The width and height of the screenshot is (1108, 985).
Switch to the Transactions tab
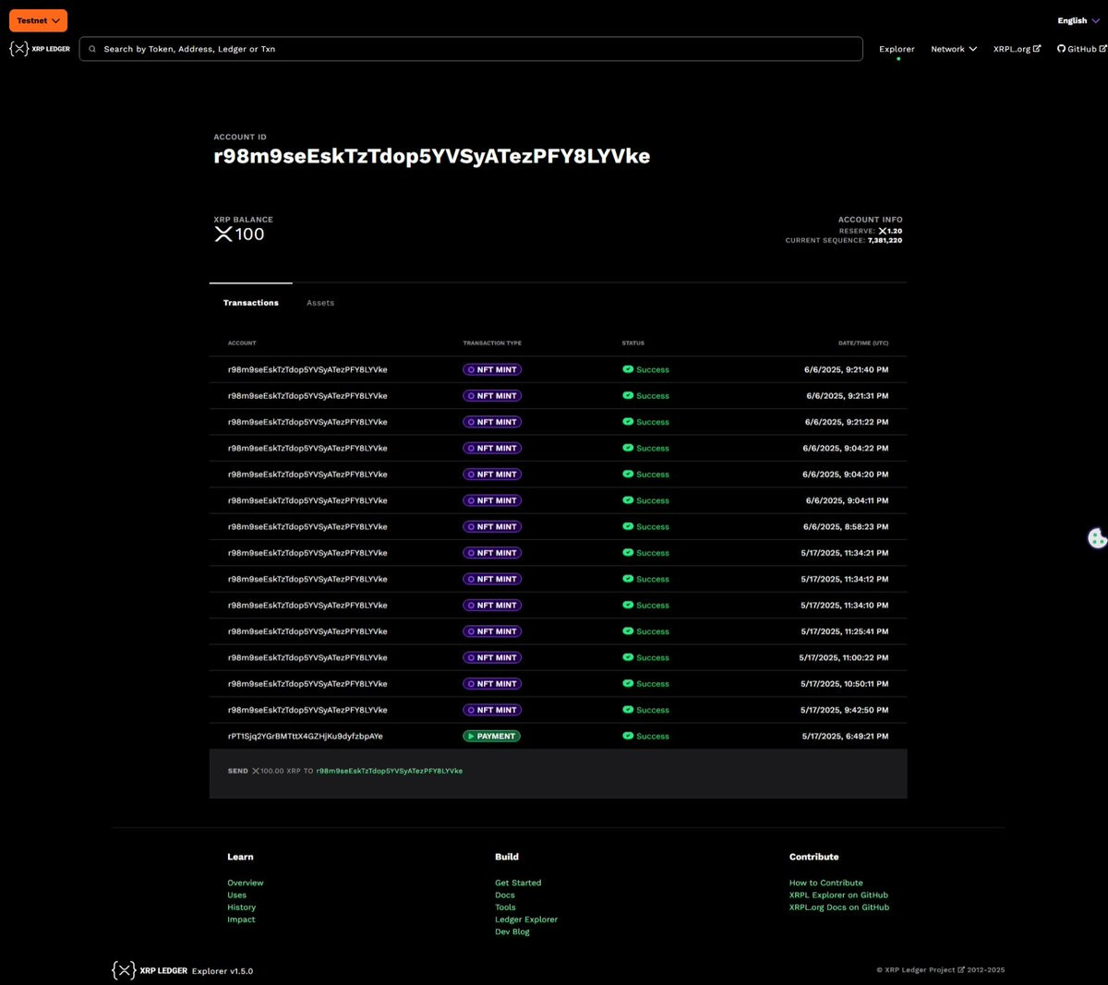point(251,303)
